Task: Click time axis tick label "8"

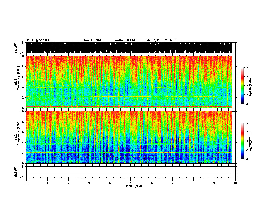Action: (x=193, y=183)
